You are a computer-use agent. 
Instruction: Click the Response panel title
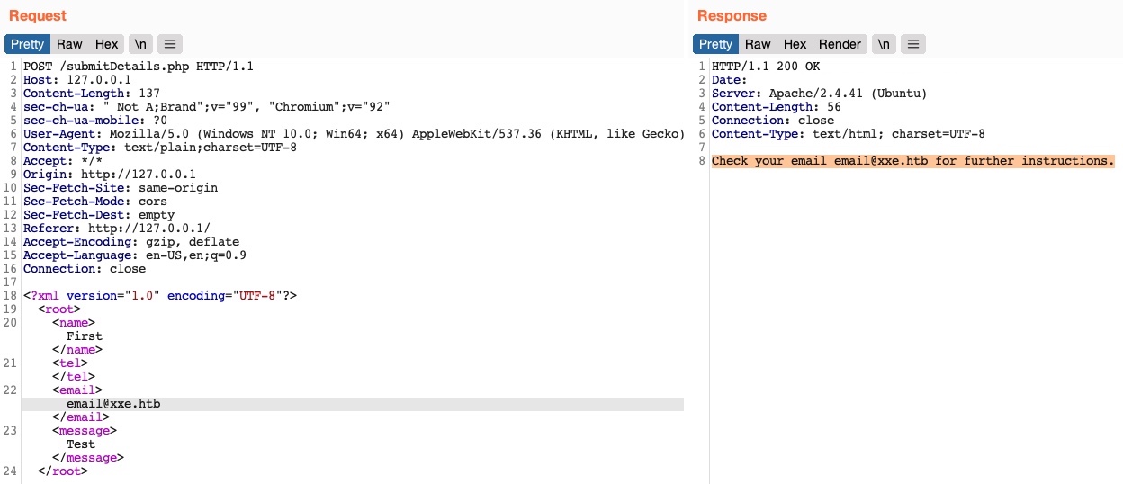(x=732, y=15)
